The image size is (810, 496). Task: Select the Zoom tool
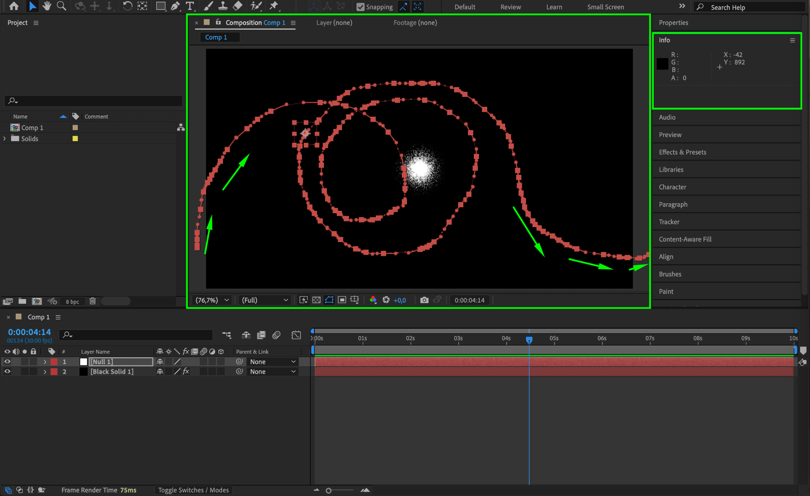coord(61,6)
